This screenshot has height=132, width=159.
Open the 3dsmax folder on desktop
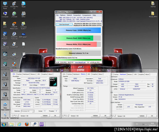click(x=153, y=4)
